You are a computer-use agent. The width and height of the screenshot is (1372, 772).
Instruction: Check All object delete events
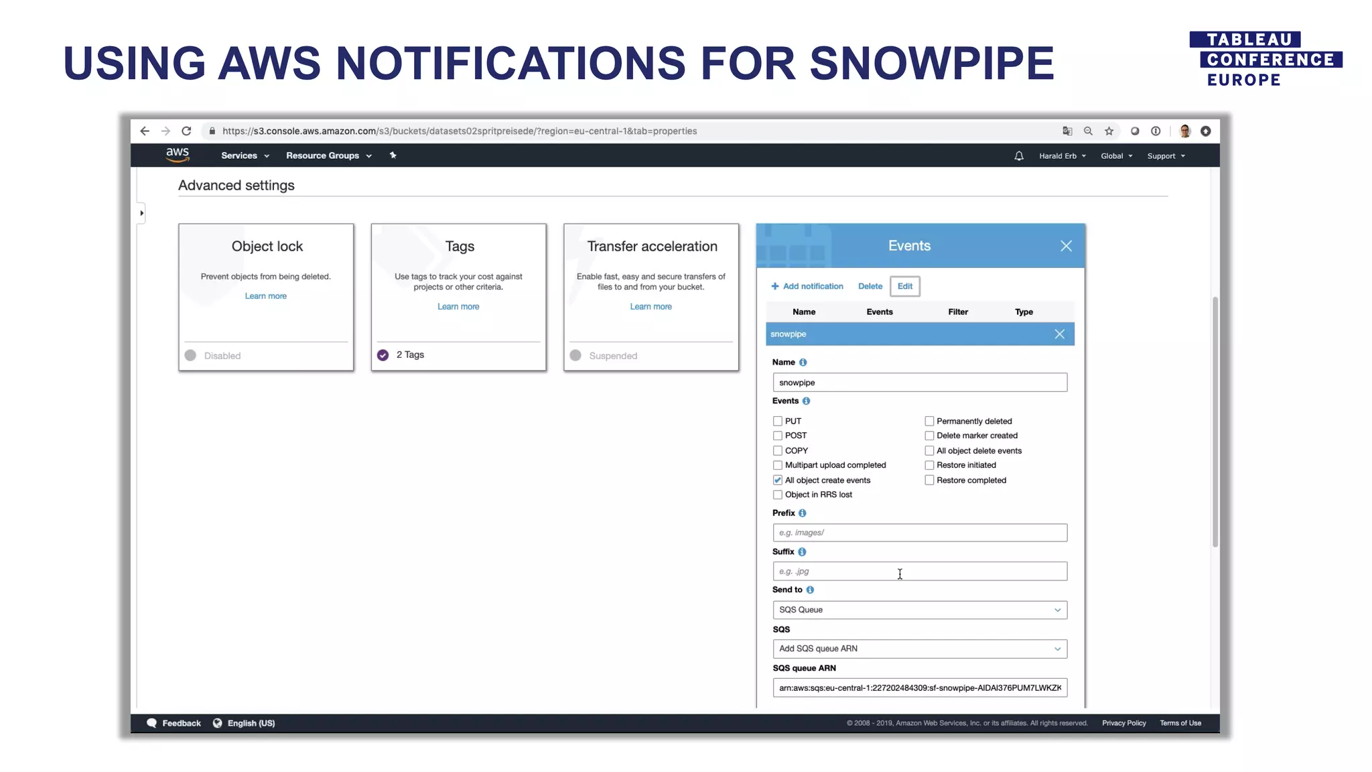[929, 451]
